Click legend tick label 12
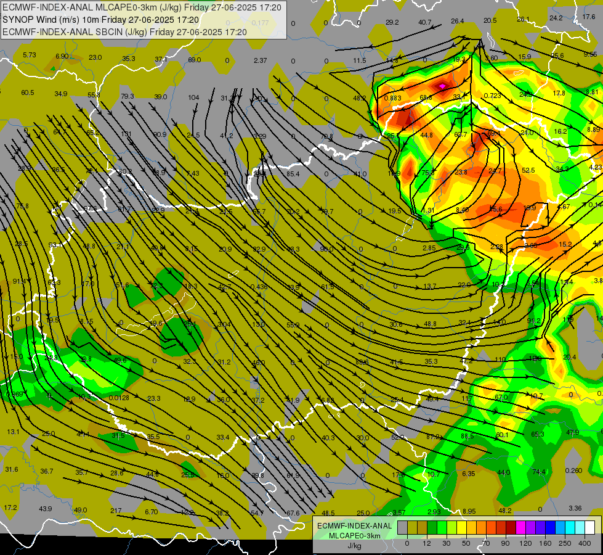603x555 pixels. (427, 543)
